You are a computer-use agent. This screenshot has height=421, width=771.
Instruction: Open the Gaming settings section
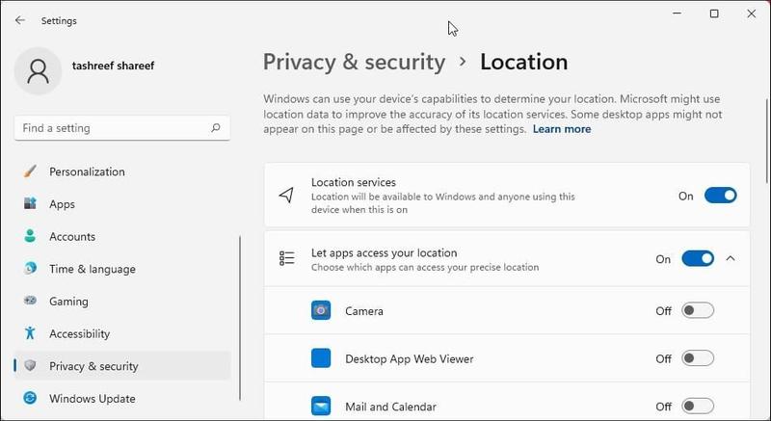(68, 302)
